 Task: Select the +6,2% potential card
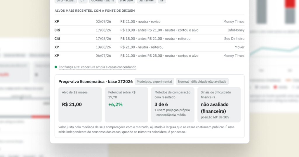(x=126, y=105)
